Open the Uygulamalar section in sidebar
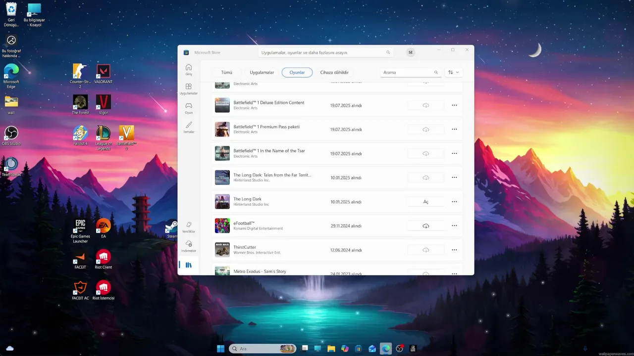 click(188, 89)
